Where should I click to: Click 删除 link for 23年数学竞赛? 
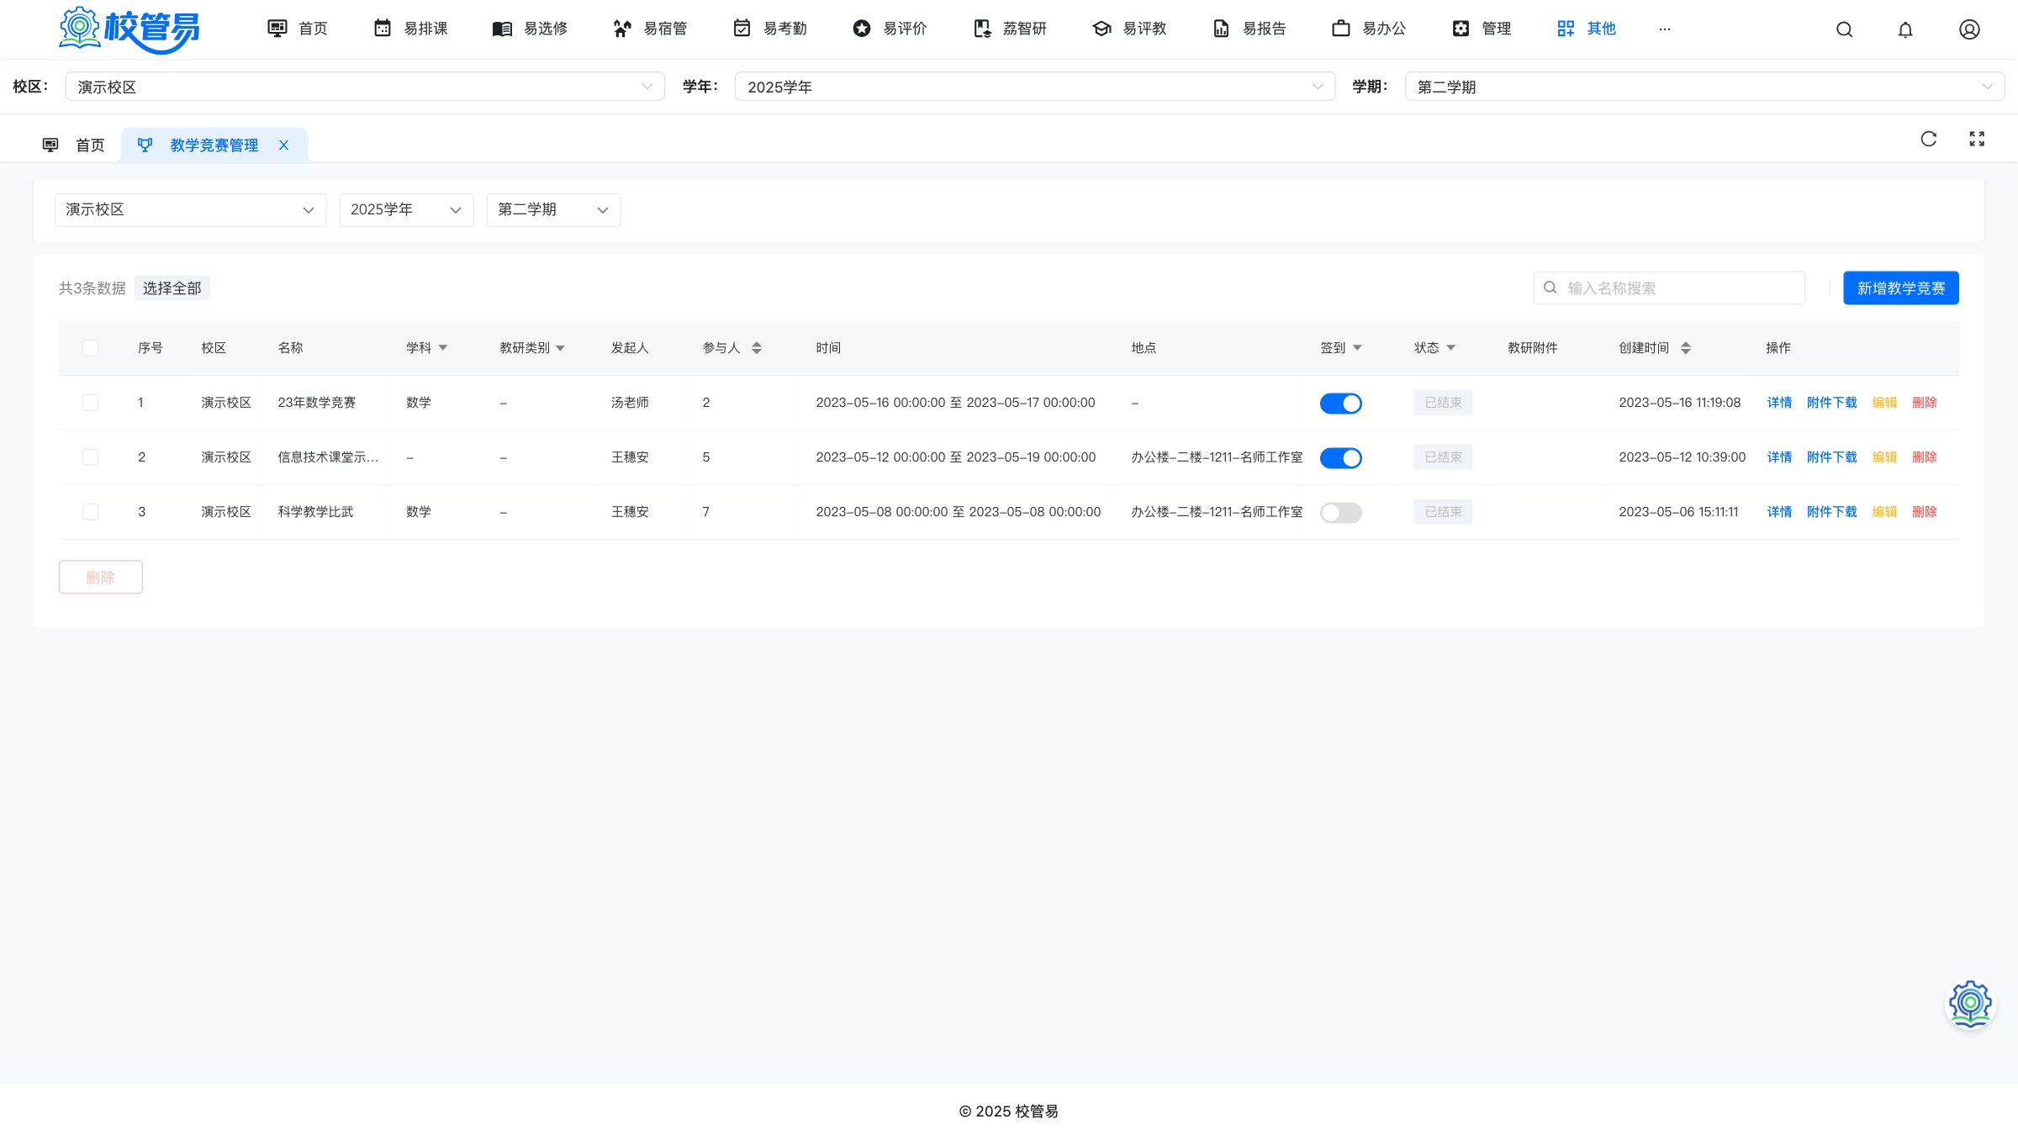tap(1924, 403)
